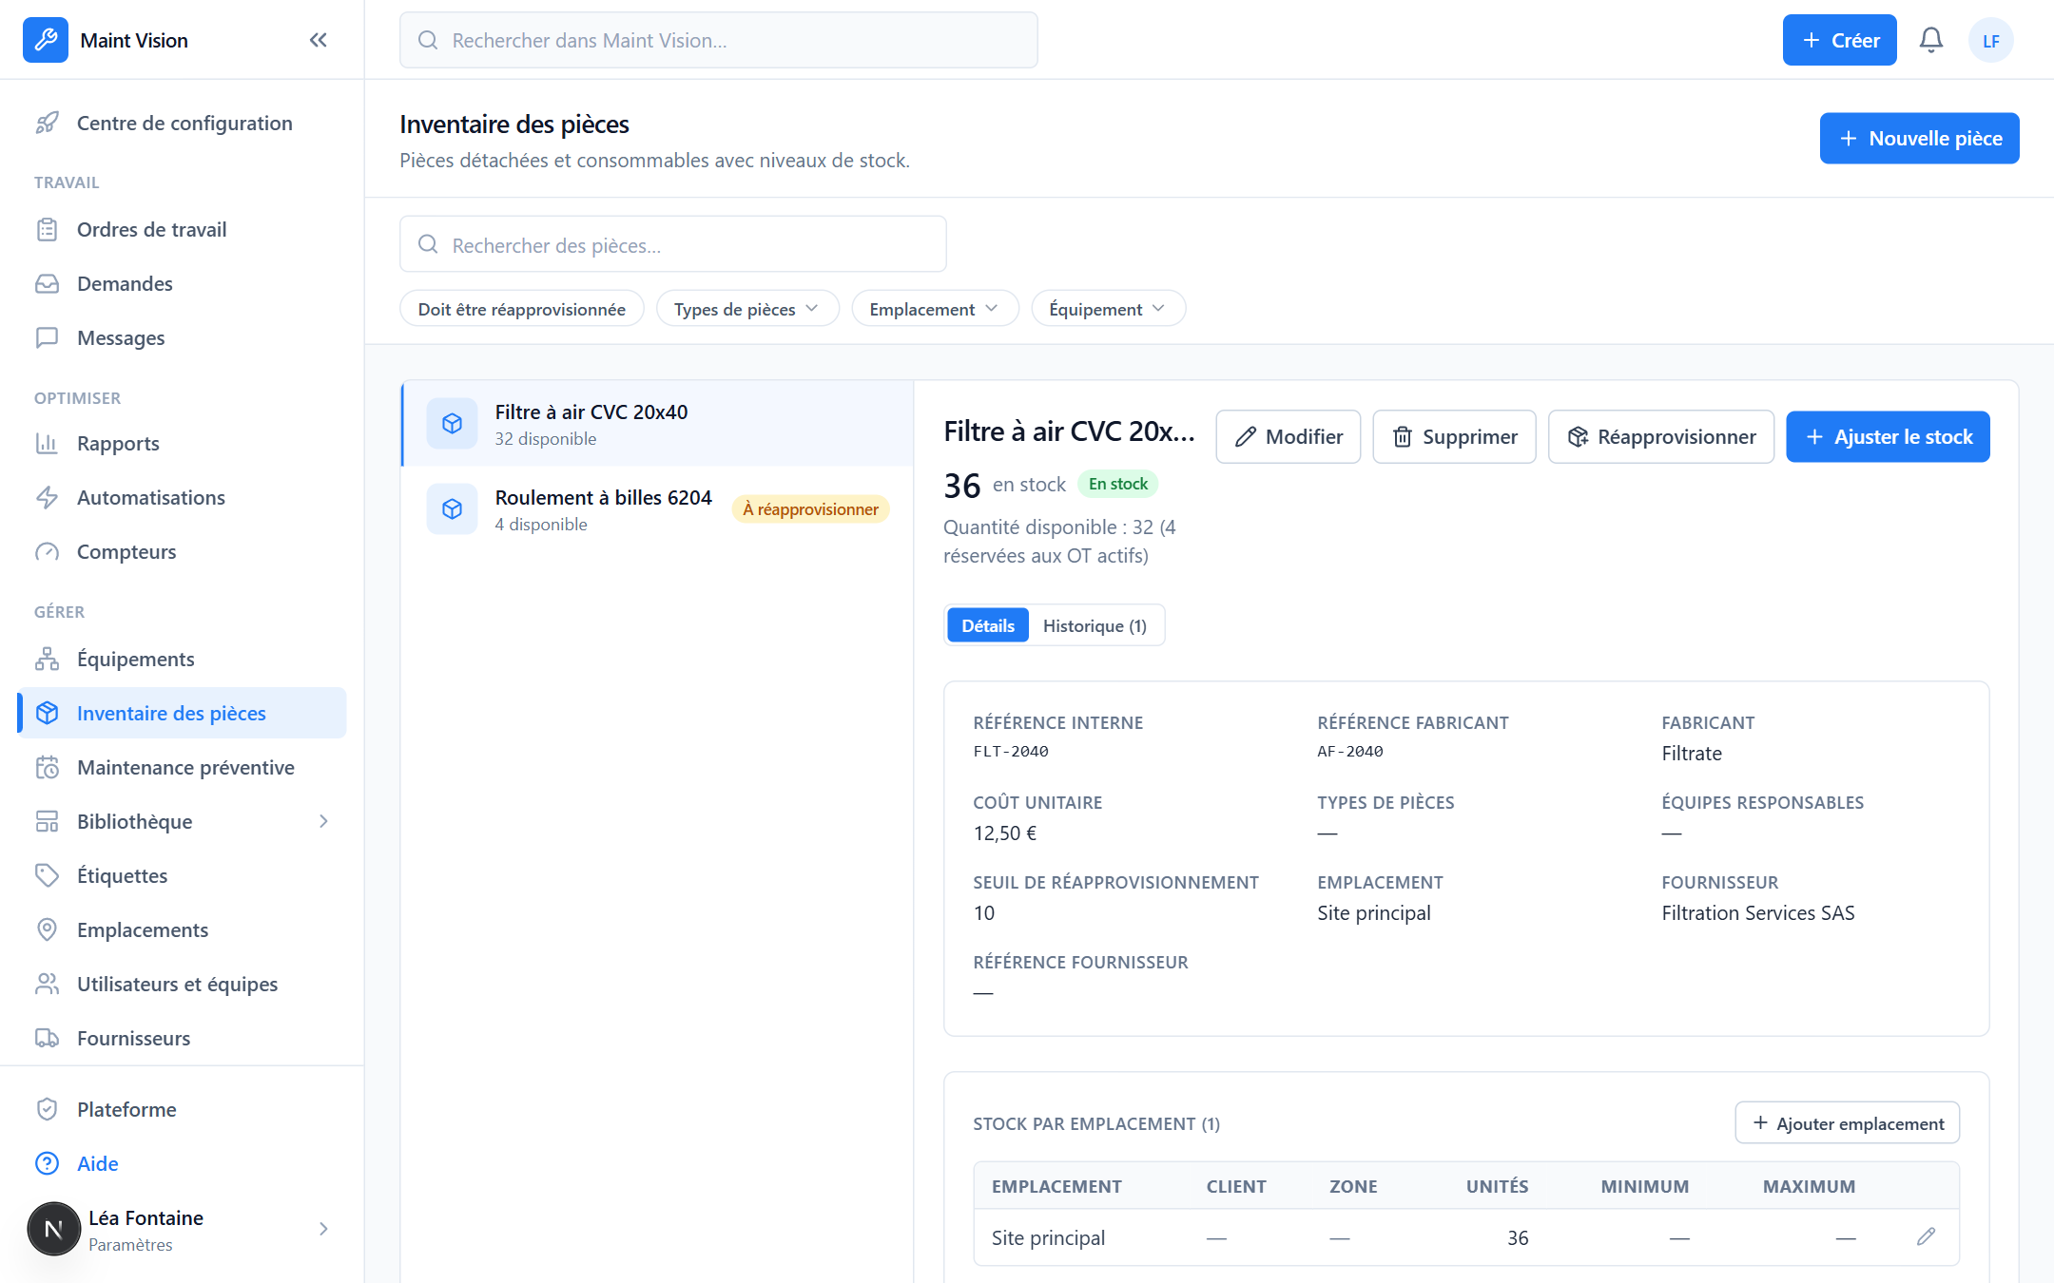The height and width of the screenshot is (1283, 2054).
Task: Click the Ajuster le stock button
Action: tap(1888, 437)
